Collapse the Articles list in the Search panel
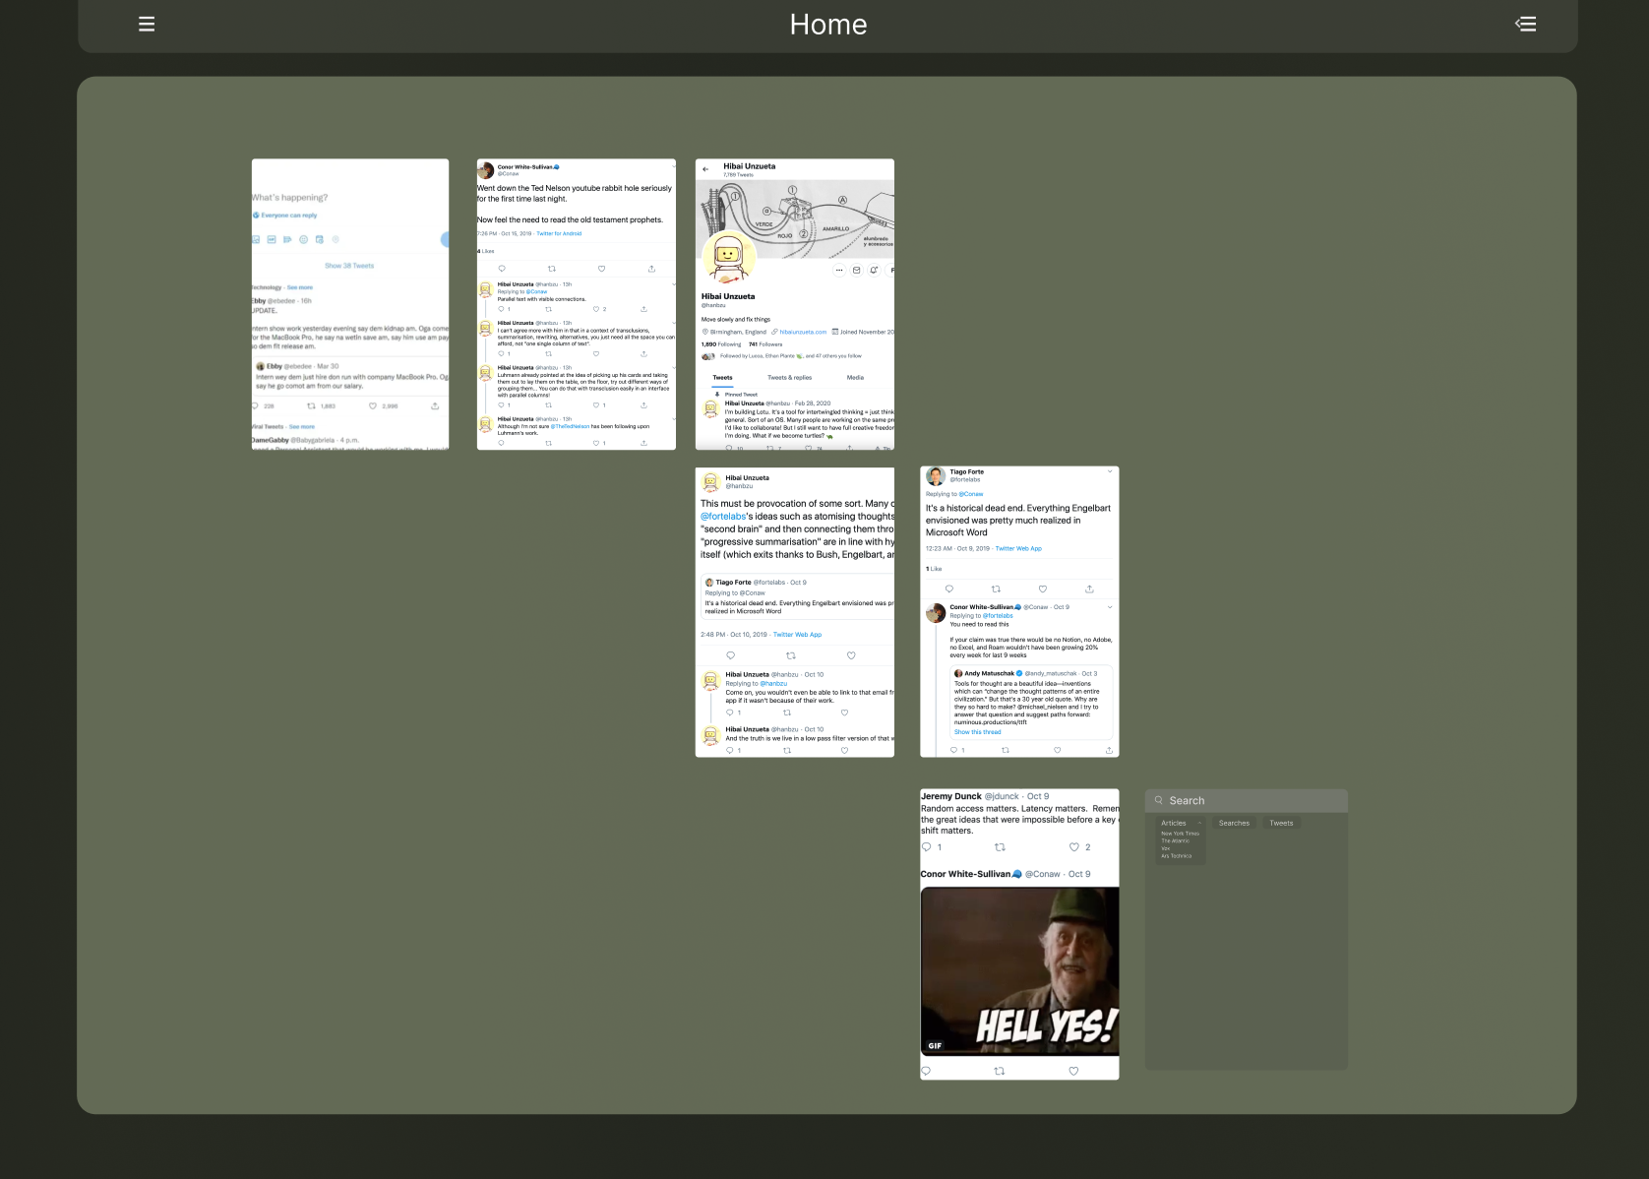 tap(1199, 823)
